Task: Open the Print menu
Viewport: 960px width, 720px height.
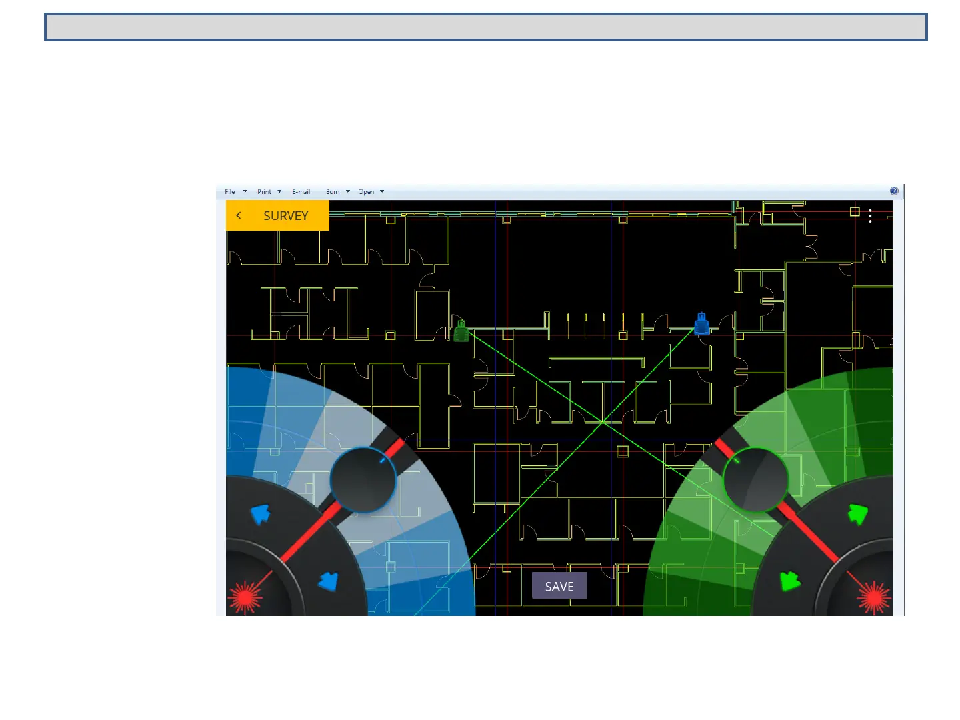Action: tap(265, 192)
